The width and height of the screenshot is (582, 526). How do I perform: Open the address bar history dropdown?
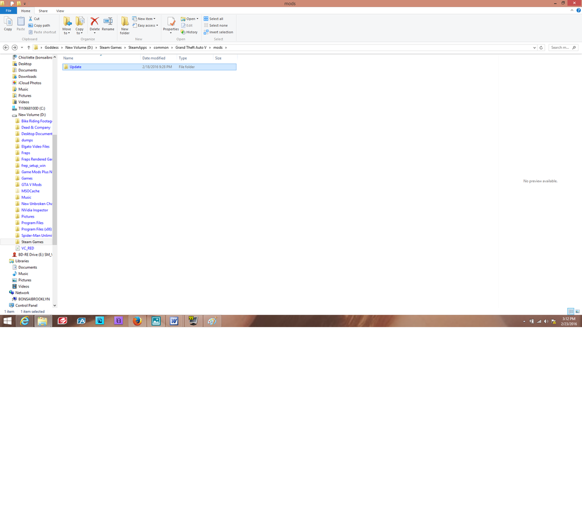coord(534,48)
